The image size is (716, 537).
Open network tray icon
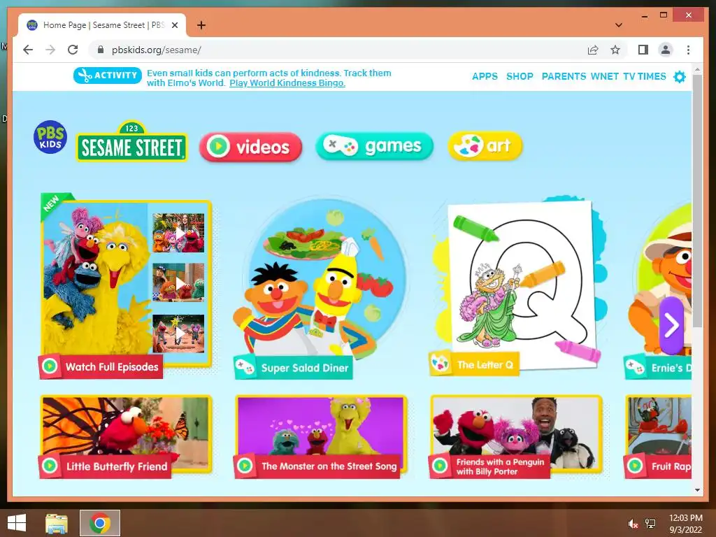click(650, 524)
